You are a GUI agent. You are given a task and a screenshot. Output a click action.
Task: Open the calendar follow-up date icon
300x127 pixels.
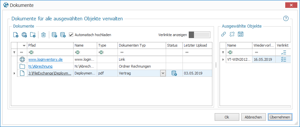(241, 34)
